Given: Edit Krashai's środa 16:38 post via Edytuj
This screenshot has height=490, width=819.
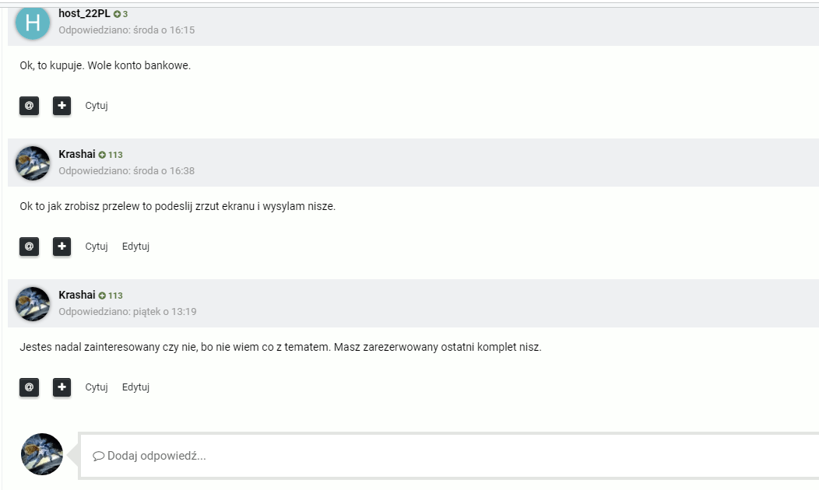Looking at the screenshot, I should point(135,247).
